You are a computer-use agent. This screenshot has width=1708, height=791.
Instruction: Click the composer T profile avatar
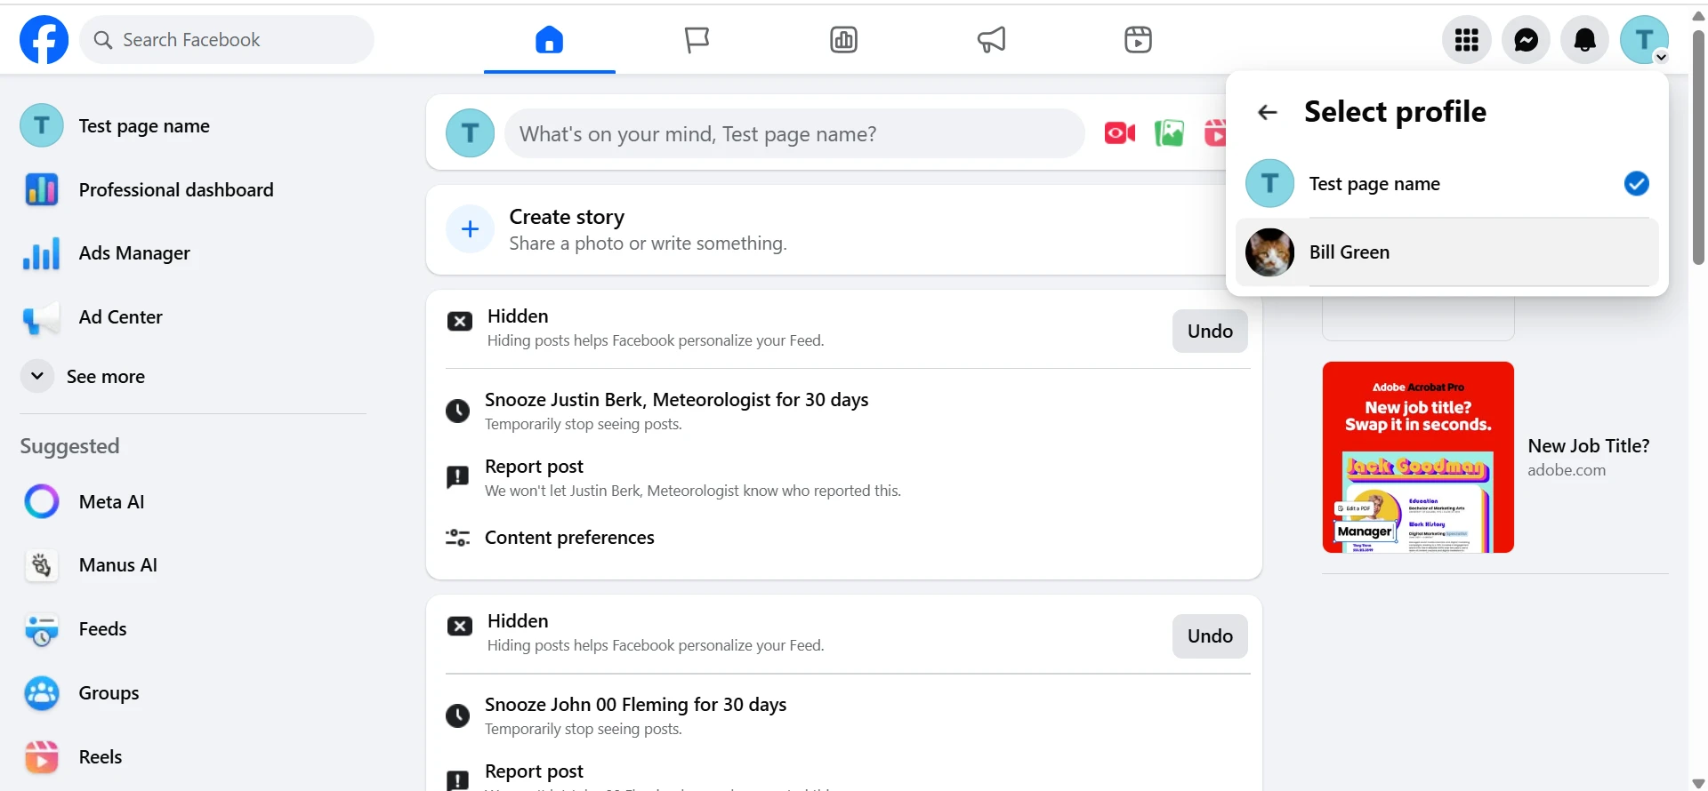click(470, 133)
